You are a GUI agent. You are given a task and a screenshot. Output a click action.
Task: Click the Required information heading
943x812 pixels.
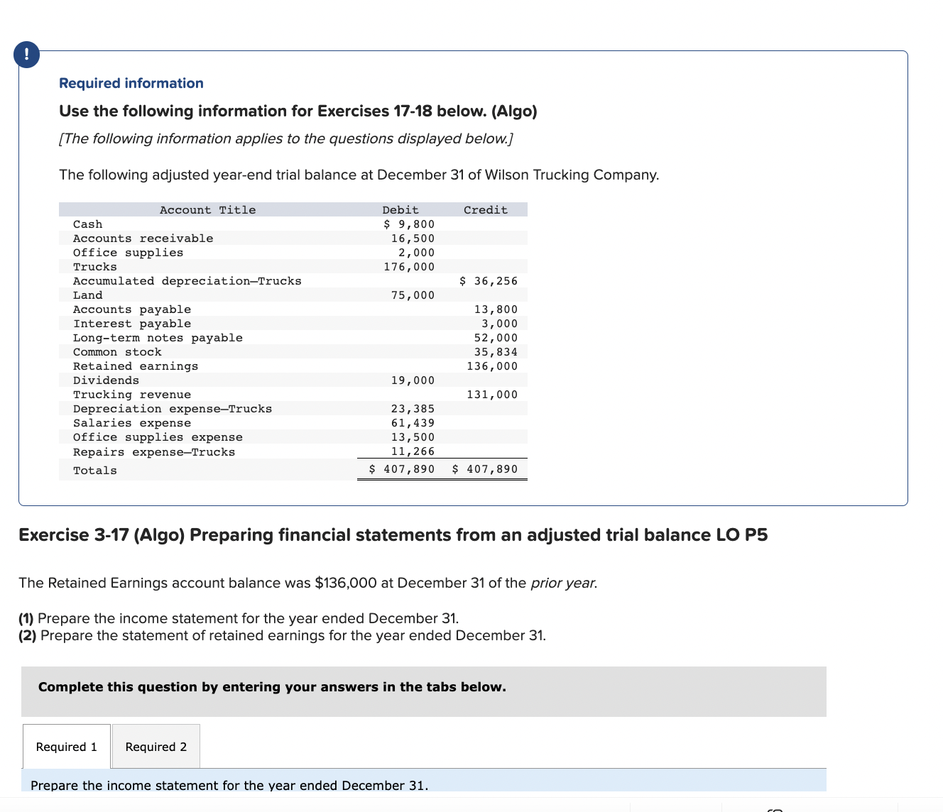pyautogui.click(x=131, y=83)
